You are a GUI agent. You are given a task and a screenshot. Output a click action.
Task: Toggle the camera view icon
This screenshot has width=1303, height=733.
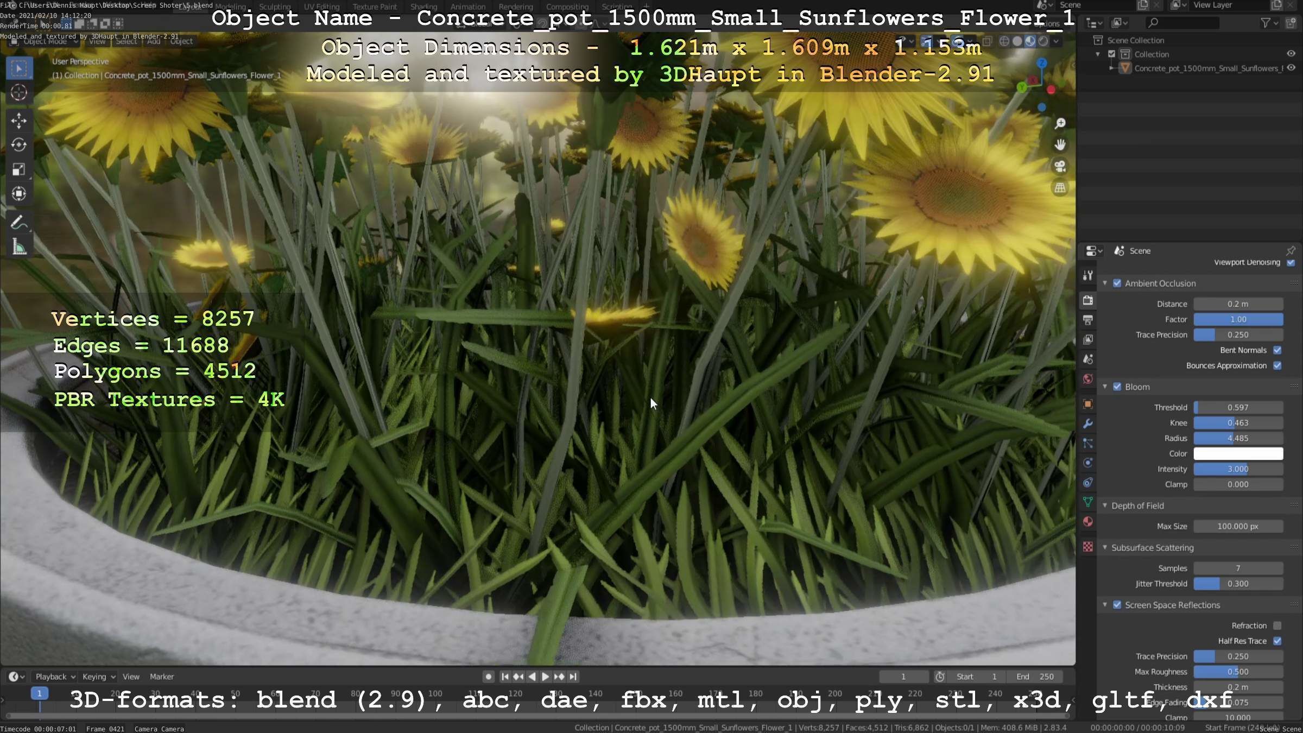[x=1060, y=166]
